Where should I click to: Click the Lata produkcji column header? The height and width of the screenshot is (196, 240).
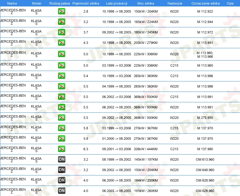[117, 3]
